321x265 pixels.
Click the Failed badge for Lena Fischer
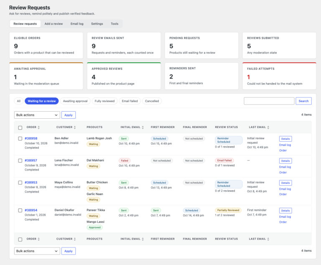125,161
